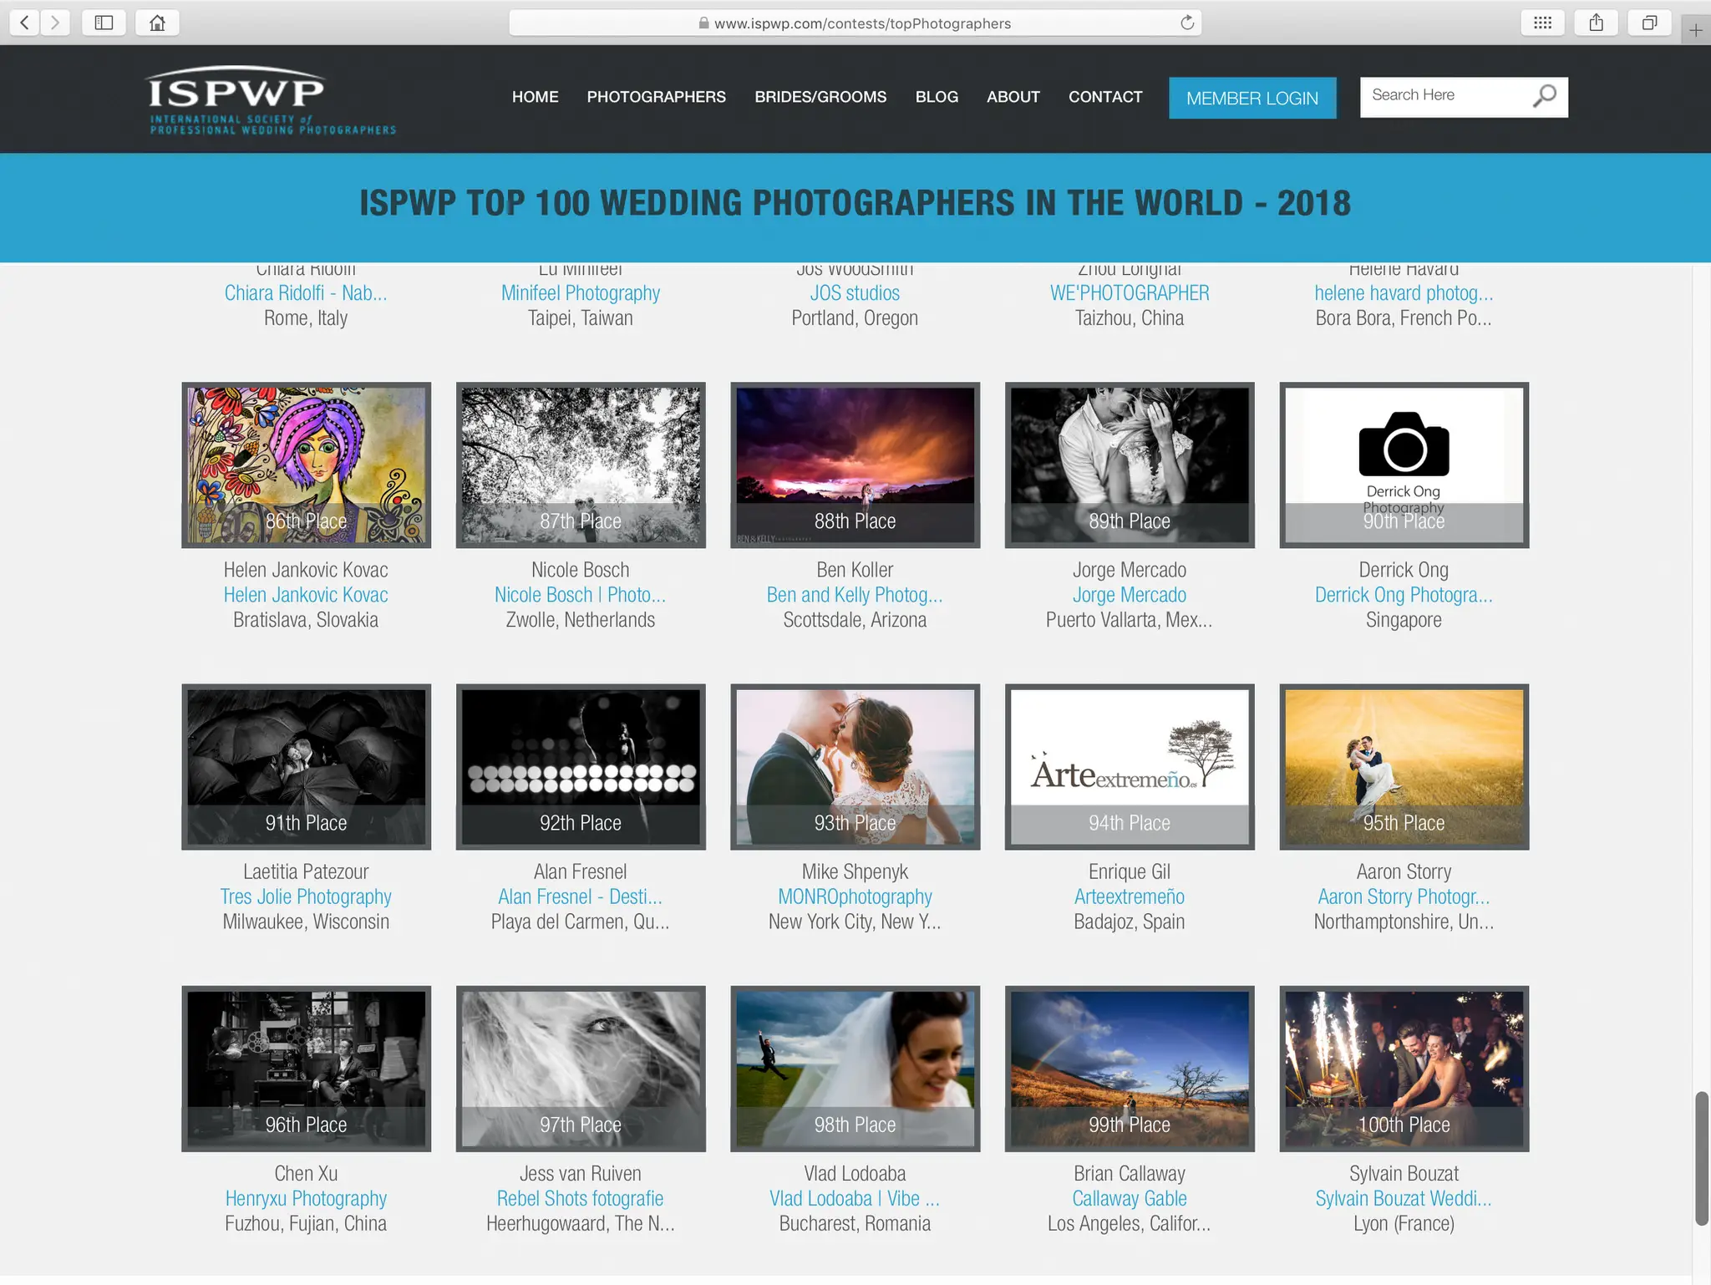Open Henryxu Photography link
This screenshot has height=1285, width=1711.
pyautogui.click(x=306, y=1199)
